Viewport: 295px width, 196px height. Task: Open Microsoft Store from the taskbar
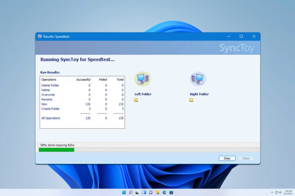tap(171, 193)
